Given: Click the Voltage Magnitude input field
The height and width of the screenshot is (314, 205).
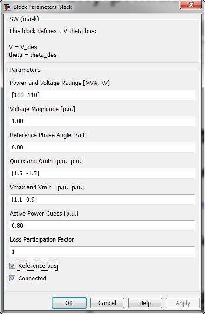Looking at the screenshot, I should click(102, 121).
